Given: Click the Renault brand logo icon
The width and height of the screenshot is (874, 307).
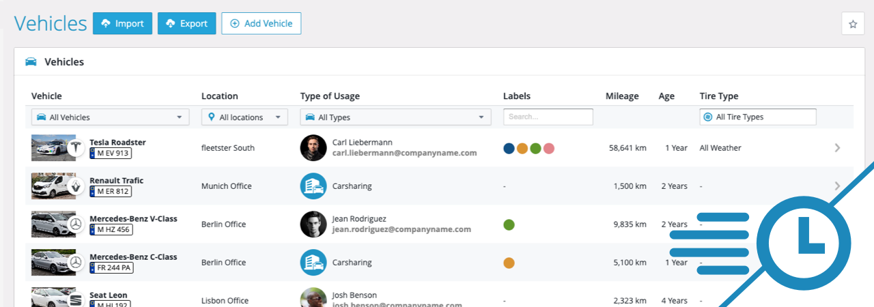Looking at the screenshot, I should tap(76, 186).
